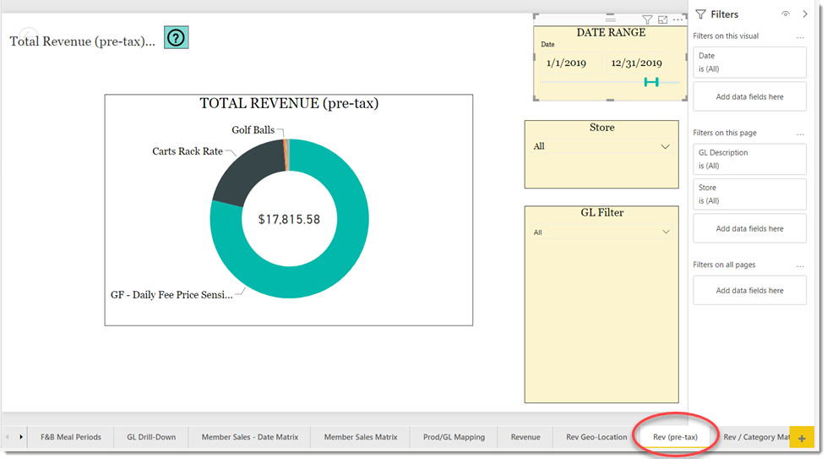Open options for Filters on this visual
This screenshot has width=827, height=459.
pyautogui.click(x=800, y=37)
